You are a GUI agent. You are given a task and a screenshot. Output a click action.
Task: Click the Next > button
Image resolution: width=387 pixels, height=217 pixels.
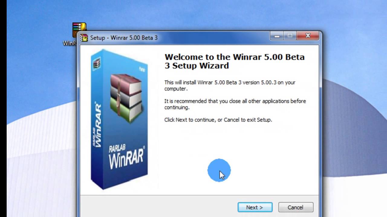(x=255, y=207)
